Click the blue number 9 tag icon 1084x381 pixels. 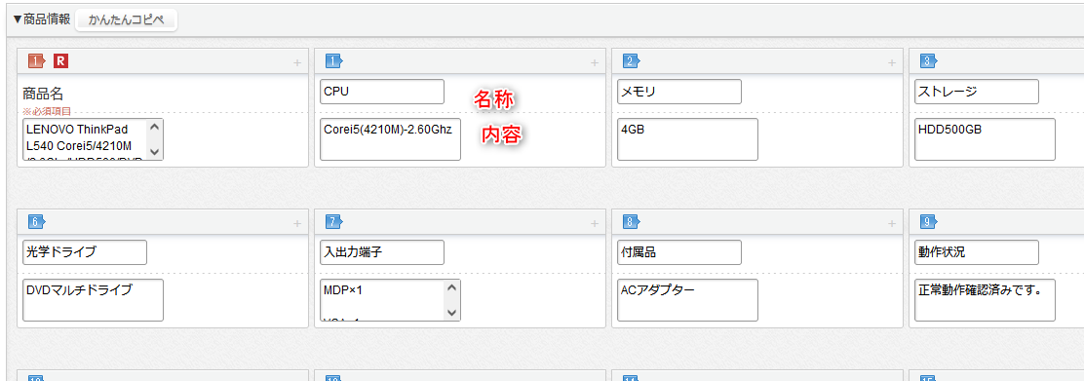pyautogui.click(x=928, y=222)
